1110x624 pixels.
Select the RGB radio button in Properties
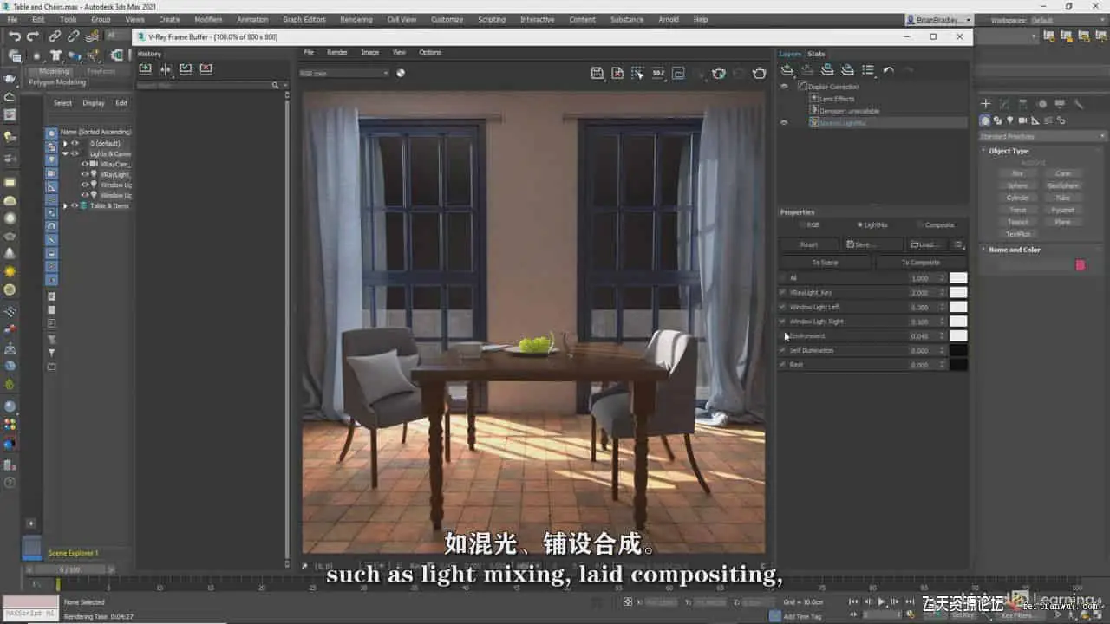(801, 225)
